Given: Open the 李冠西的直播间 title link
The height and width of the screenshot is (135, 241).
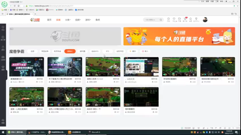Looking at the screenshot, I should pos(170,79).
